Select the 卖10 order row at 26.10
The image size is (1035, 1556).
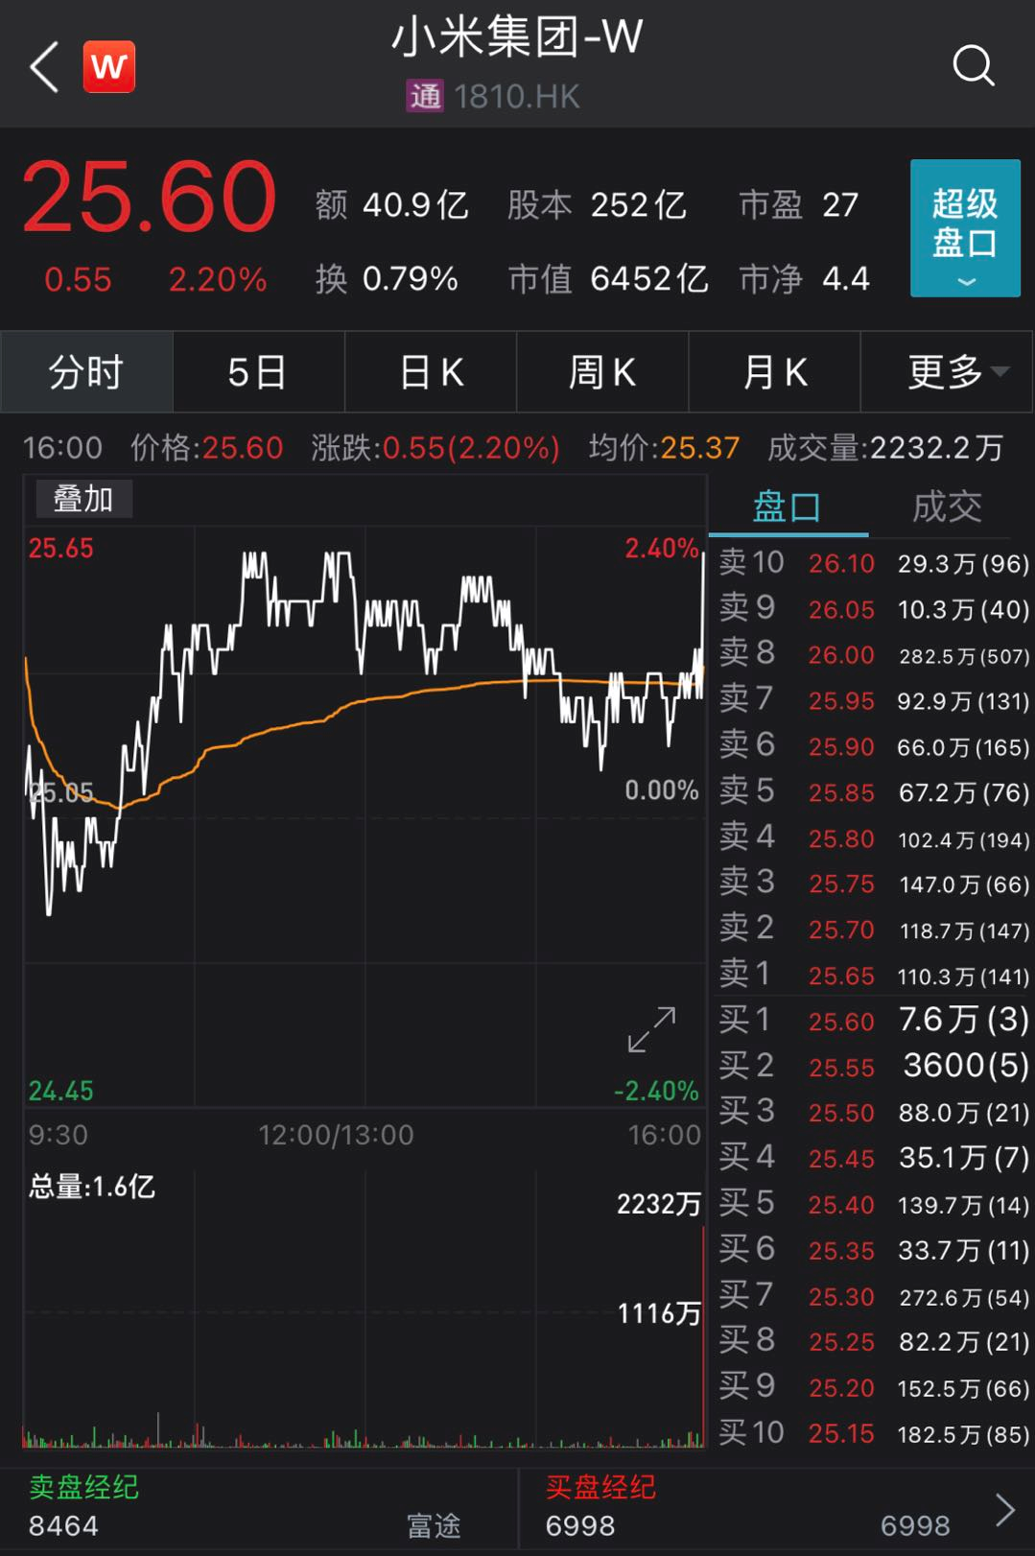pos(873,563)
